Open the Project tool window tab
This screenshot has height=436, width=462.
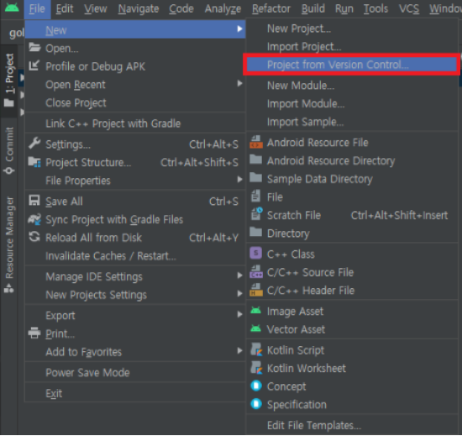tap(9, 81)
